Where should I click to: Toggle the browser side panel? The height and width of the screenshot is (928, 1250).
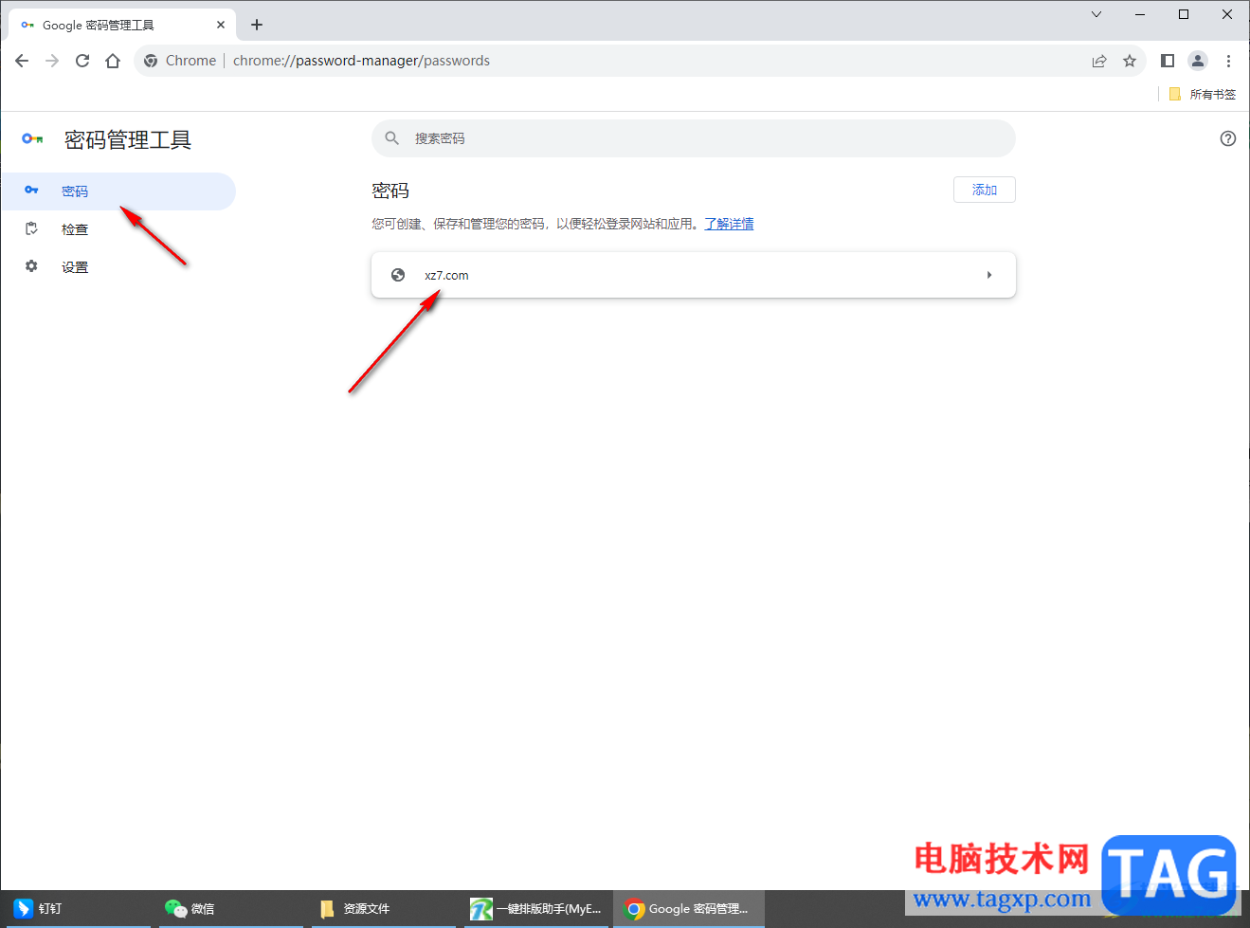click(x=1168, y=61)
